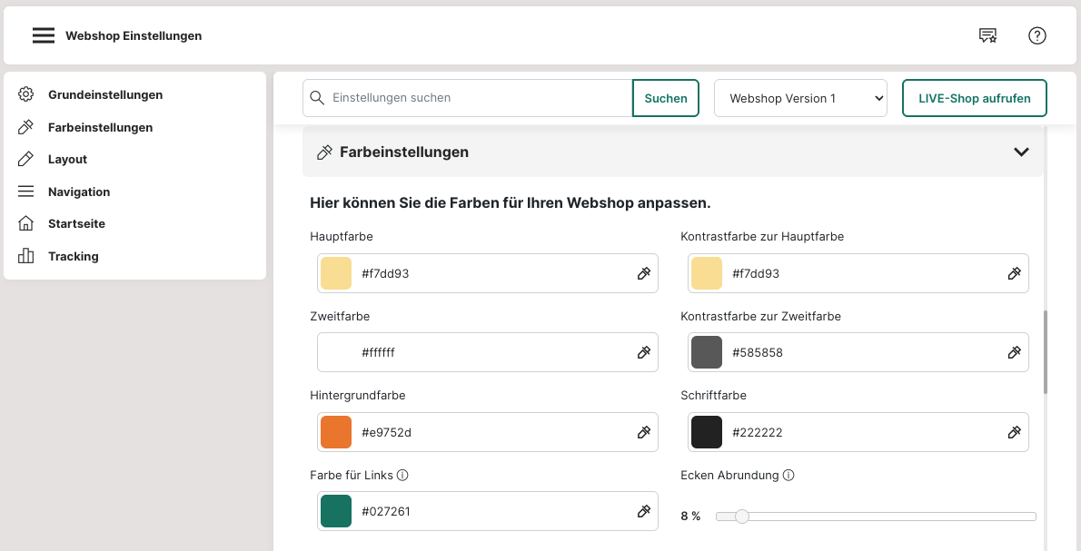Image resolution: width=1081 pixels, height=551 pixels.
Task: Click the LIVE-Shop aufrufen button
Action: [974, 98]
